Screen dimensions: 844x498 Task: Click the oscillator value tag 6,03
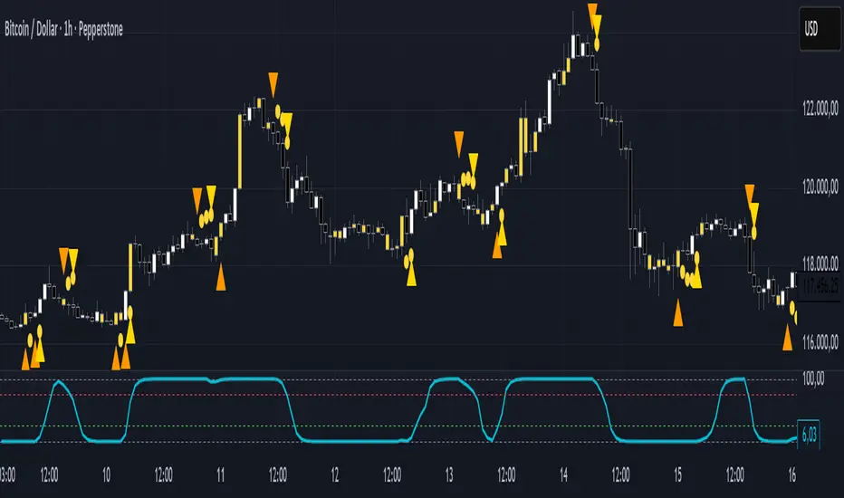[809, 434]
